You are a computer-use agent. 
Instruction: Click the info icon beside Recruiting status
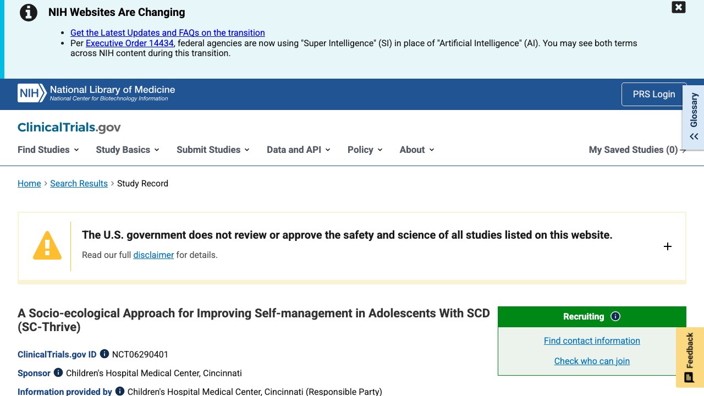[615, 316]
